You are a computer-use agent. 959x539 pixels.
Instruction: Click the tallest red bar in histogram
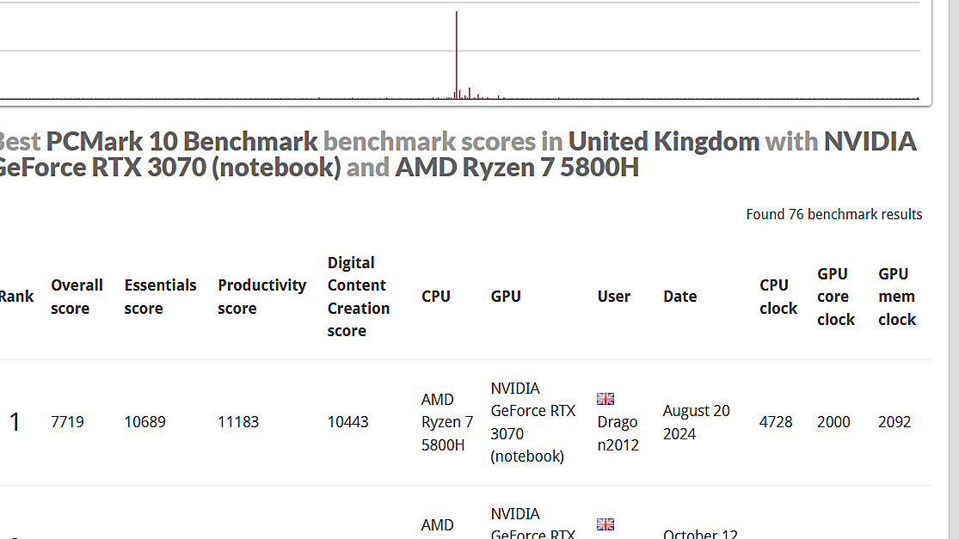(456, 55)
